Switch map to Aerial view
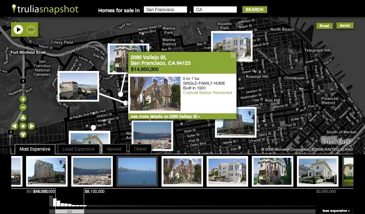365x214 pixels. (x=345, y=26)
